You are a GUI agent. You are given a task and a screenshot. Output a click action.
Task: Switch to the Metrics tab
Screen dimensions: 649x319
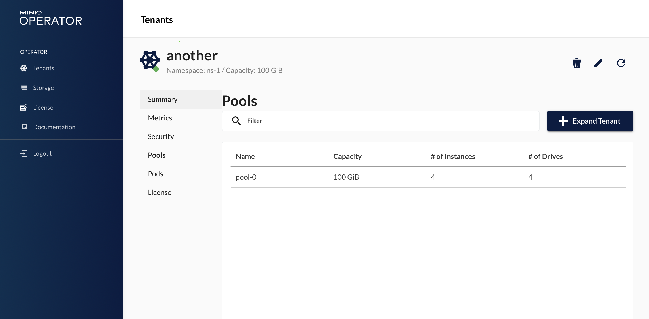[x=181, y=118]
